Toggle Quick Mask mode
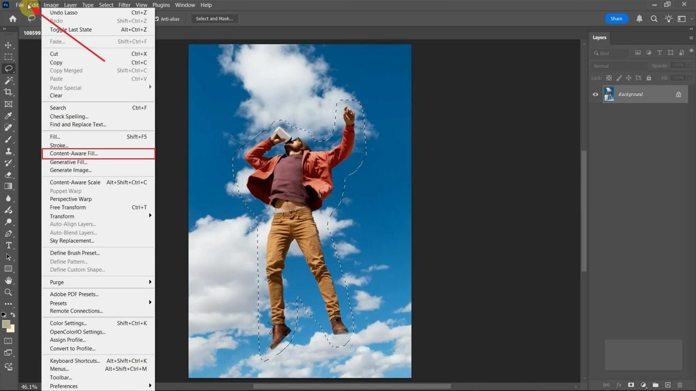Viewport: 696px width, 391px height. click(x=8, y=341)
